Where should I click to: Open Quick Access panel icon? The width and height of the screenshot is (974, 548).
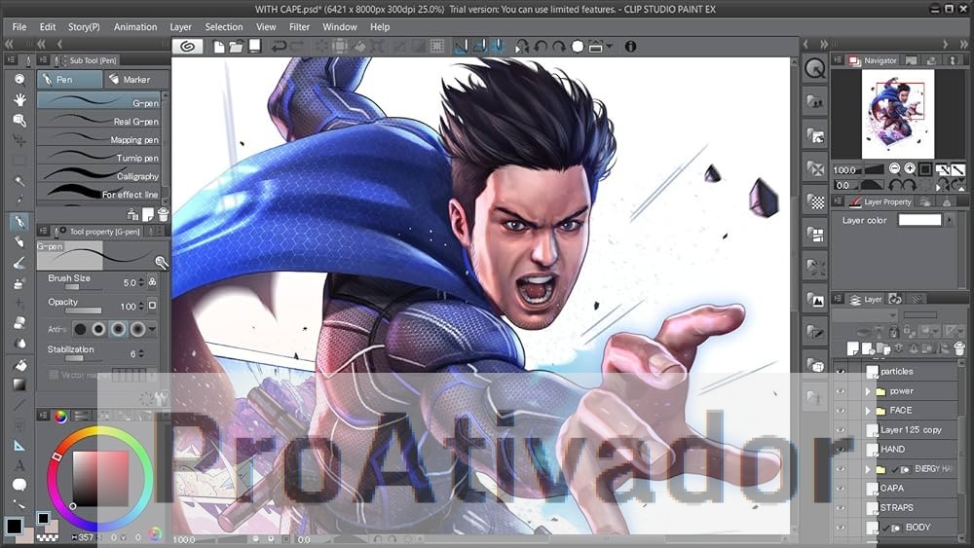[x=815, y=68]
